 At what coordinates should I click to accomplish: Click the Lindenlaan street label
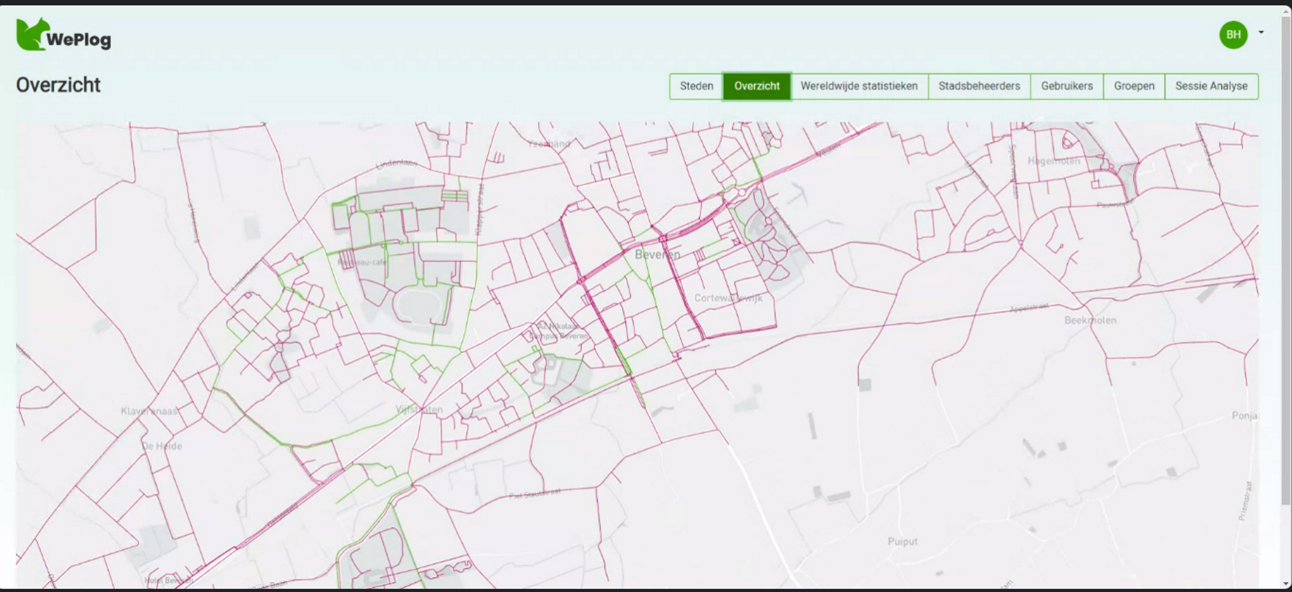[396, 164]
